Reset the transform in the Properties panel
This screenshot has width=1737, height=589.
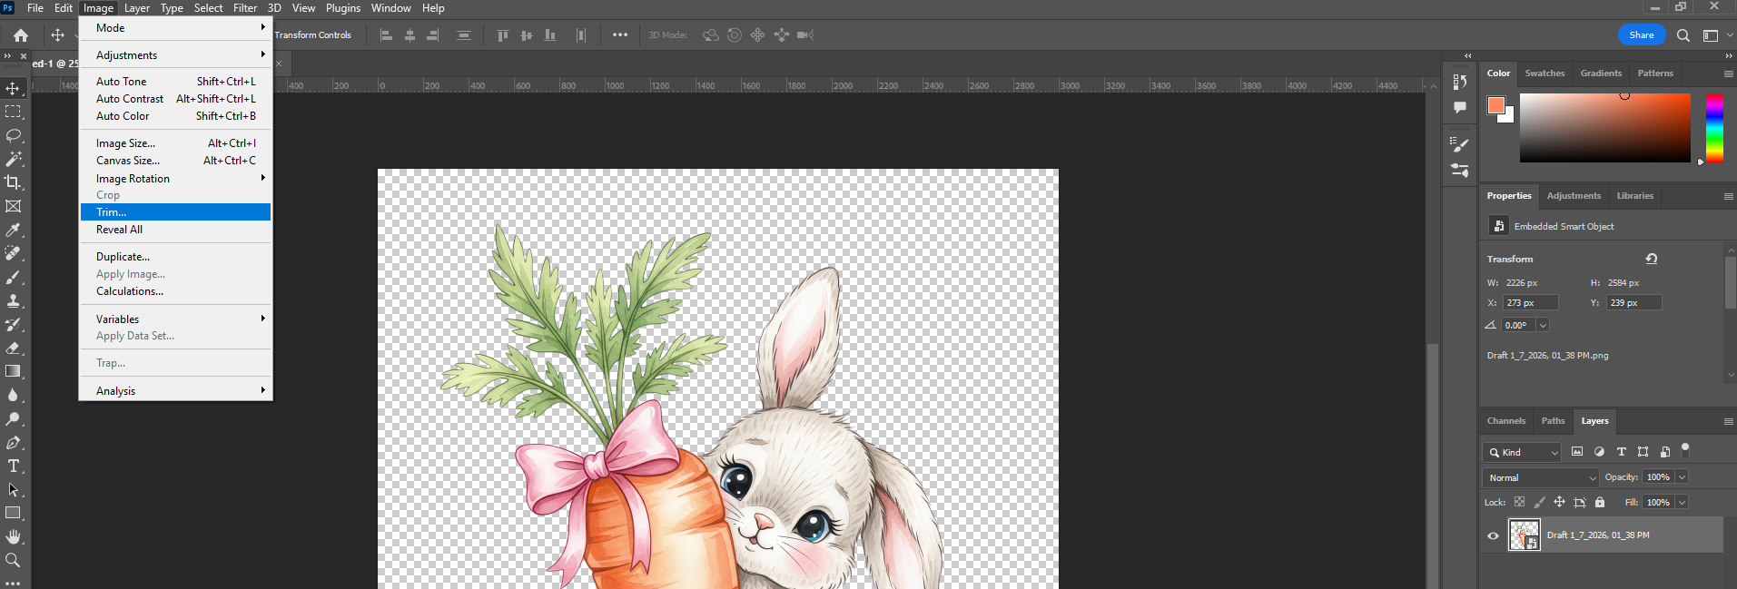1652,259
